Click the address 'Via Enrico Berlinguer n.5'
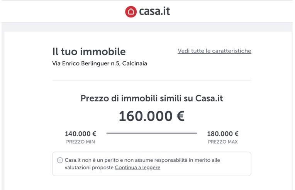This screenshot has width=295, height=190. click(86, 63)
